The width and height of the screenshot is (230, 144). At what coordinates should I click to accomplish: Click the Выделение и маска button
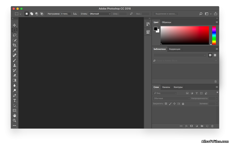point(166,14)
